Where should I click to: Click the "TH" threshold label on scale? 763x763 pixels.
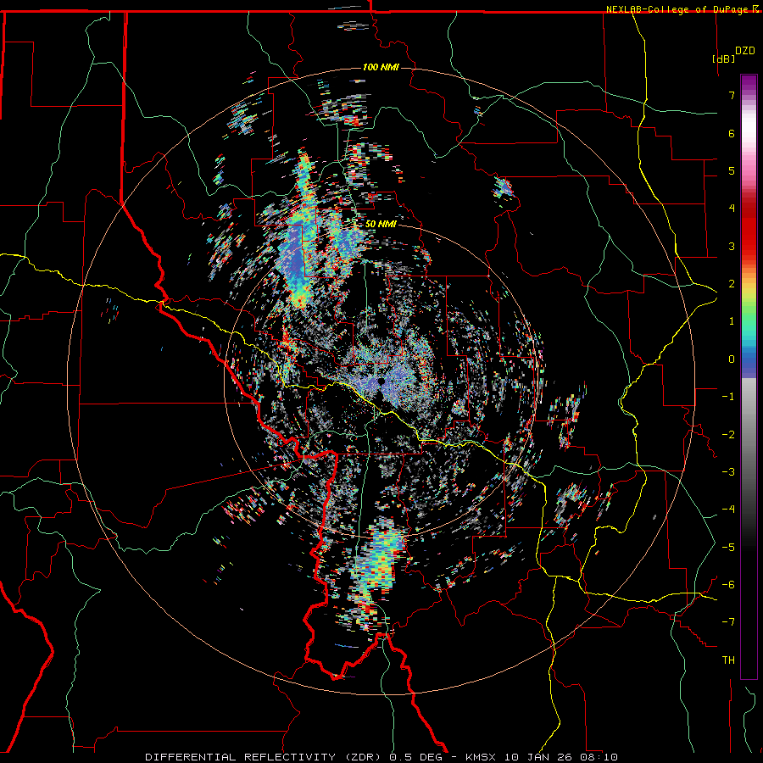click(728, 660)
